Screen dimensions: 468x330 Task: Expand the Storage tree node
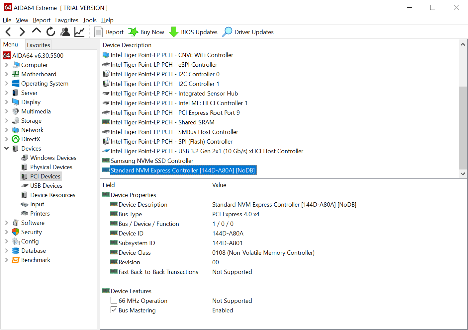pyautogui.click(x=7, y=121)
